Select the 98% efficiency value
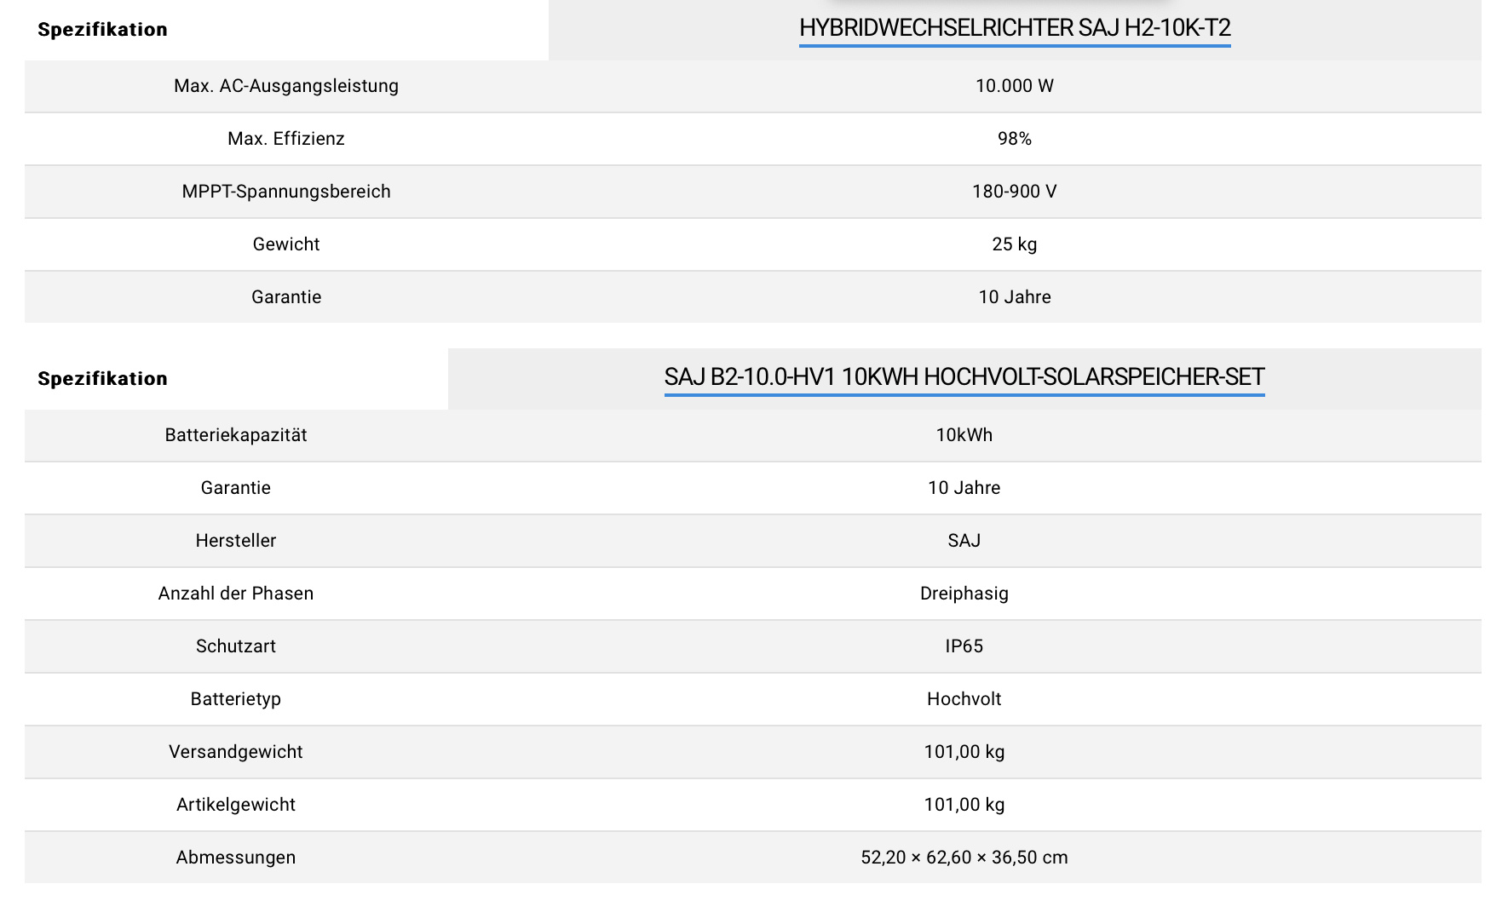The width and height of the screenshot is (1508, 901). [x=1014, y=139]
